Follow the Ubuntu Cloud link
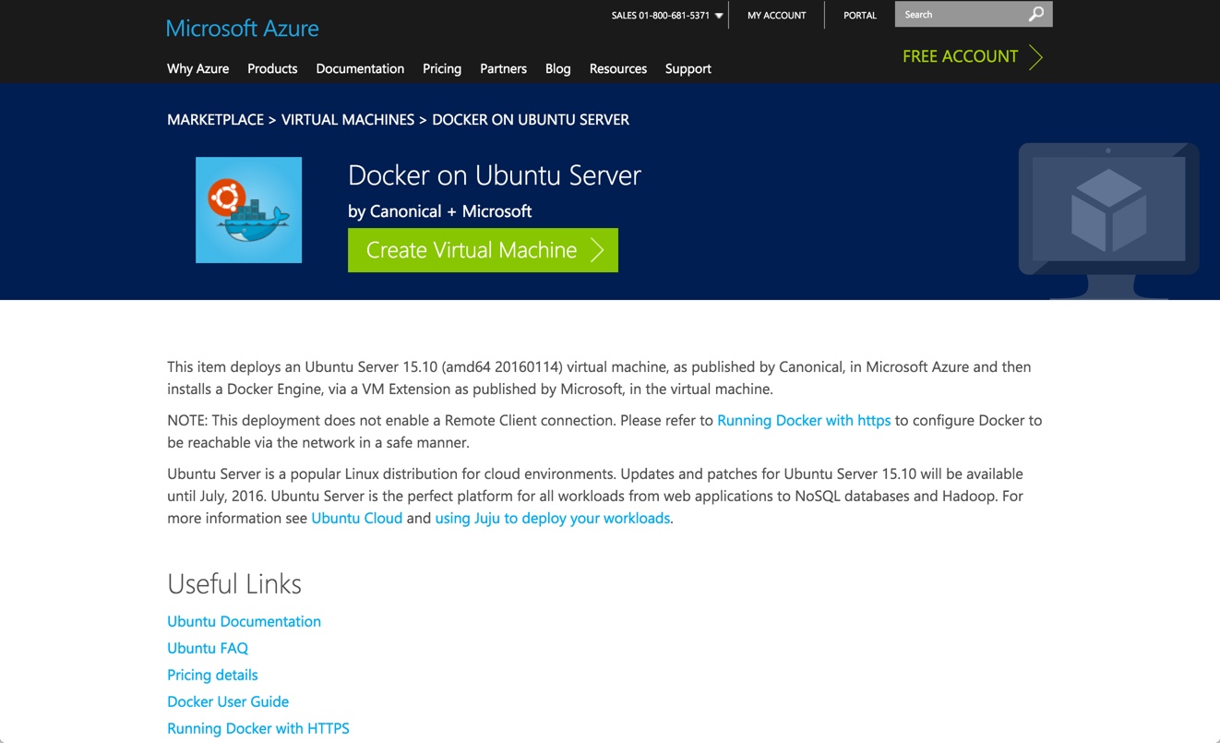The image size is (1220, 743). click(356, 519)
